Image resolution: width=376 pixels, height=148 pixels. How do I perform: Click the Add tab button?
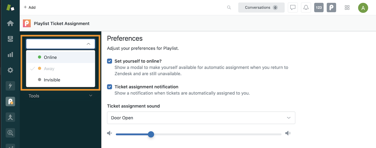30,8
